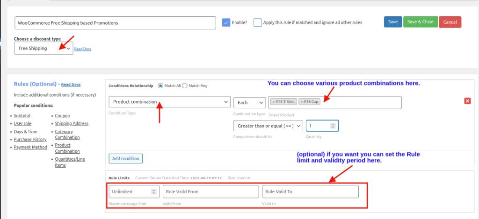Image resolution: width=479 pixels, height=219 pixels.
Task: Click the Add condition button
Action: pyautogui.click(x=125, y=158)
